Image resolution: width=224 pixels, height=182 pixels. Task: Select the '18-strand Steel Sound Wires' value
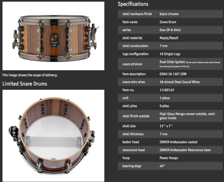pos(179,82)
